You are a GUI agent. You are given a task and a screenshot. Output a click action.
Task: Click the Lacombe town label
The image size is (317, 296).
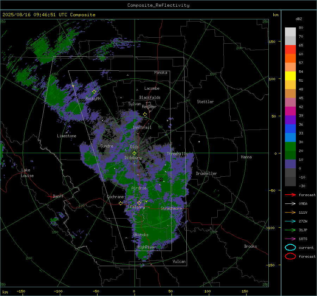click(x=152, y=88)
